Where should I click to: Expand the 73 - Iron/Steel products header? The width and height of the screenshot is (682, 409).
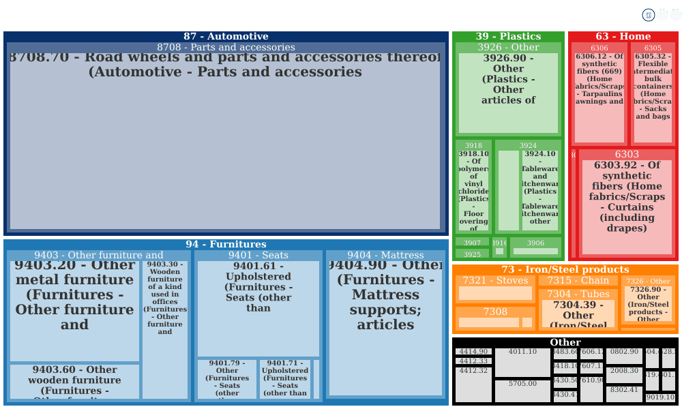pyautogui.click(x=565, y=269)
